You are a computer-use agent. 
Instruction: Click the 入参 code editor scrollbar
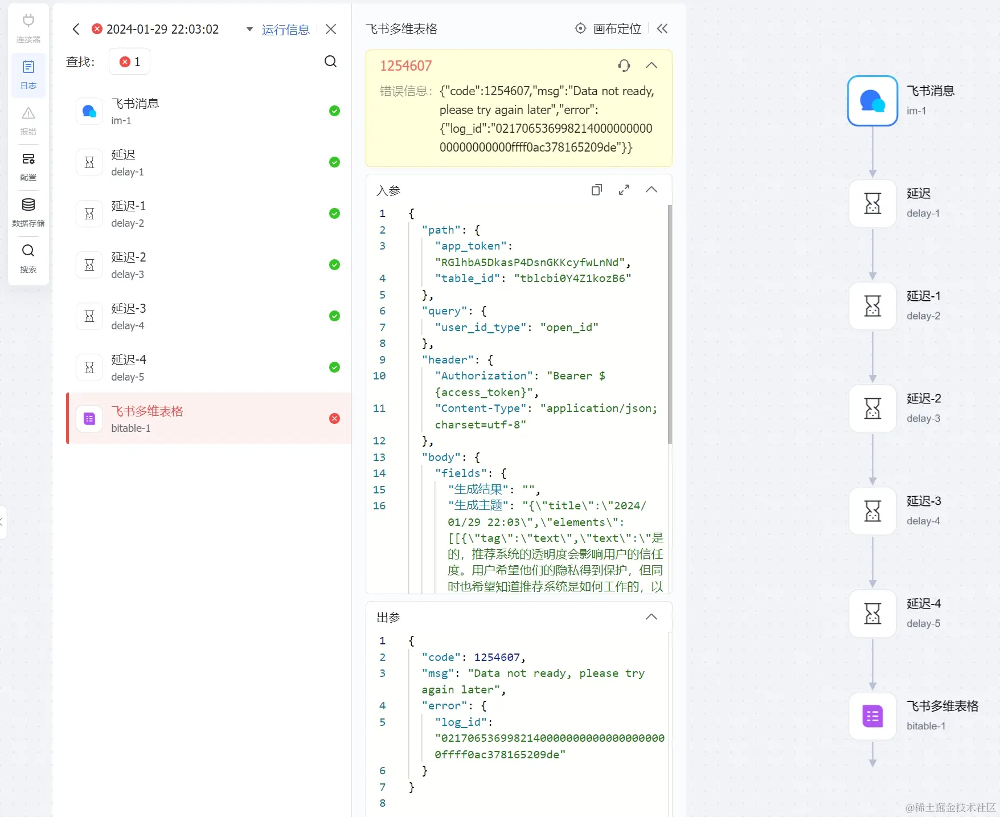click(670, 324)
